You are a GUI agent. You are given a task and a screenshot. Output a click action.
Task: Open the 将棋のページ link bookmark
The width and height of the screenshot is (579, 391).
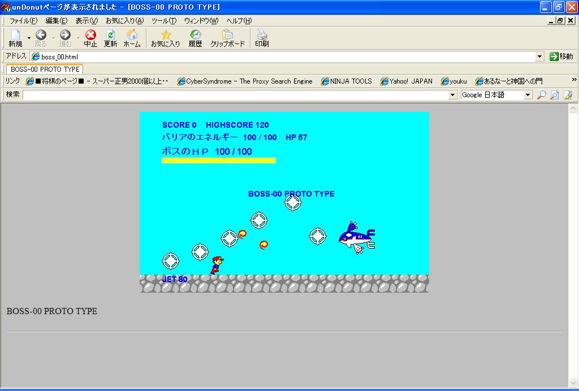point(97,81)
